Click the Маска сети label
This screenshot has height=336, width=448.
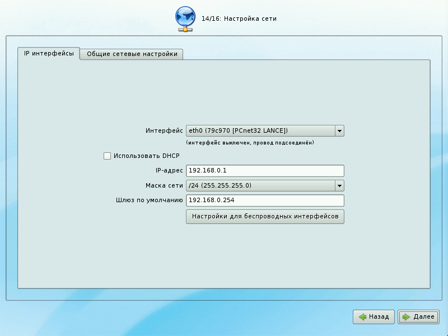(x=164, y=186)
